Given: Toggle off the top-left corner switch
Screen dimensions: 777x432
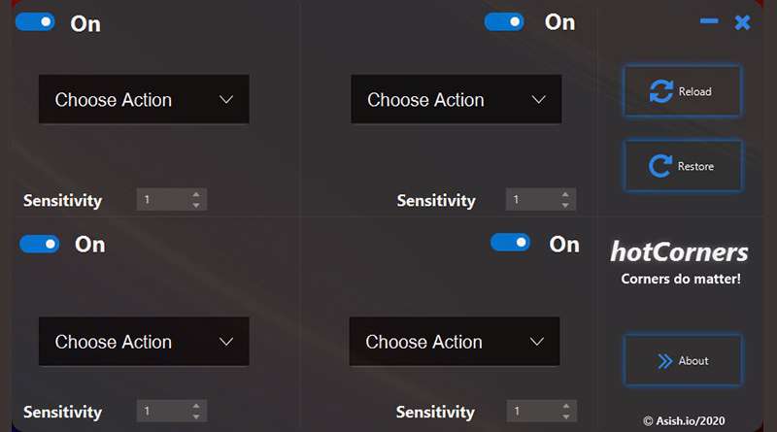Looking at the screenshot, I should [x=35, y=21].
